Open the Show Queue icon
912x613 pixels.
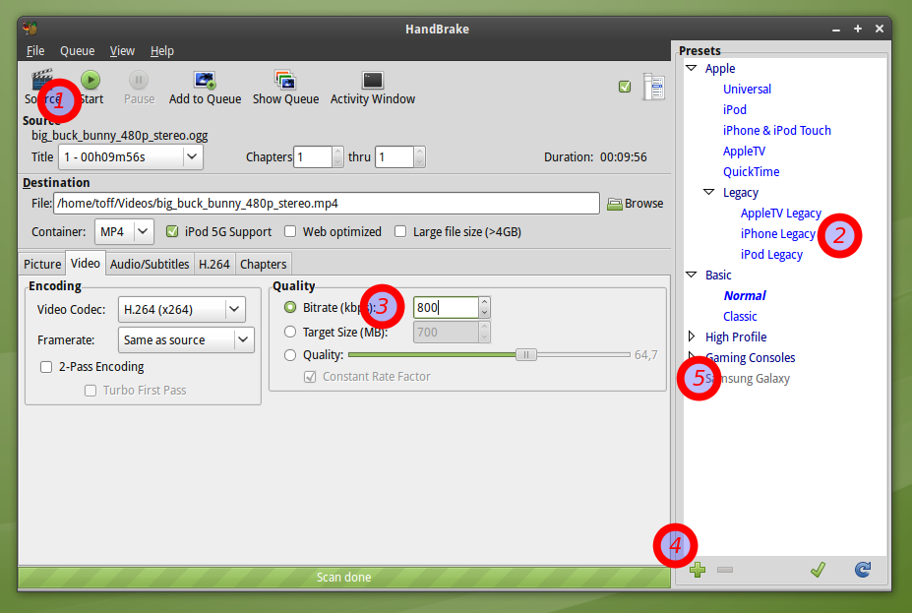[x=285, y=81]
